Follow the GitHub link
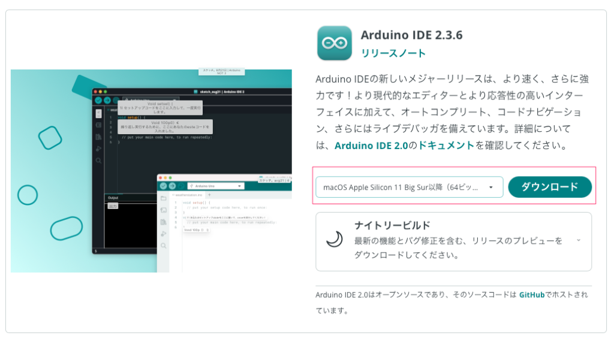 click(x=531, y=295)
